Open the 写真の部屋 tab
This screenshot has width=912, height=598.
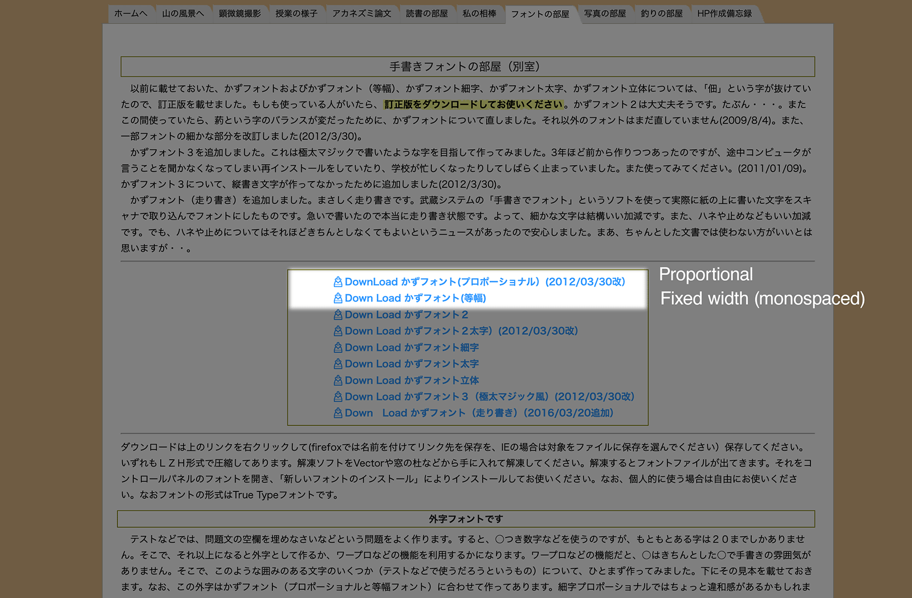click(x=604, y=13)
